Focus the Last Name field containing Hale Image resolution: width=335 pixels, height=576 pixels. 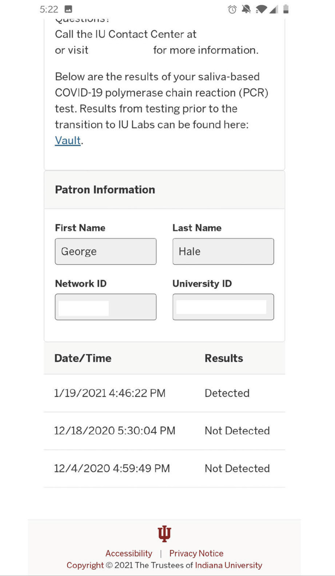(223, 251)
